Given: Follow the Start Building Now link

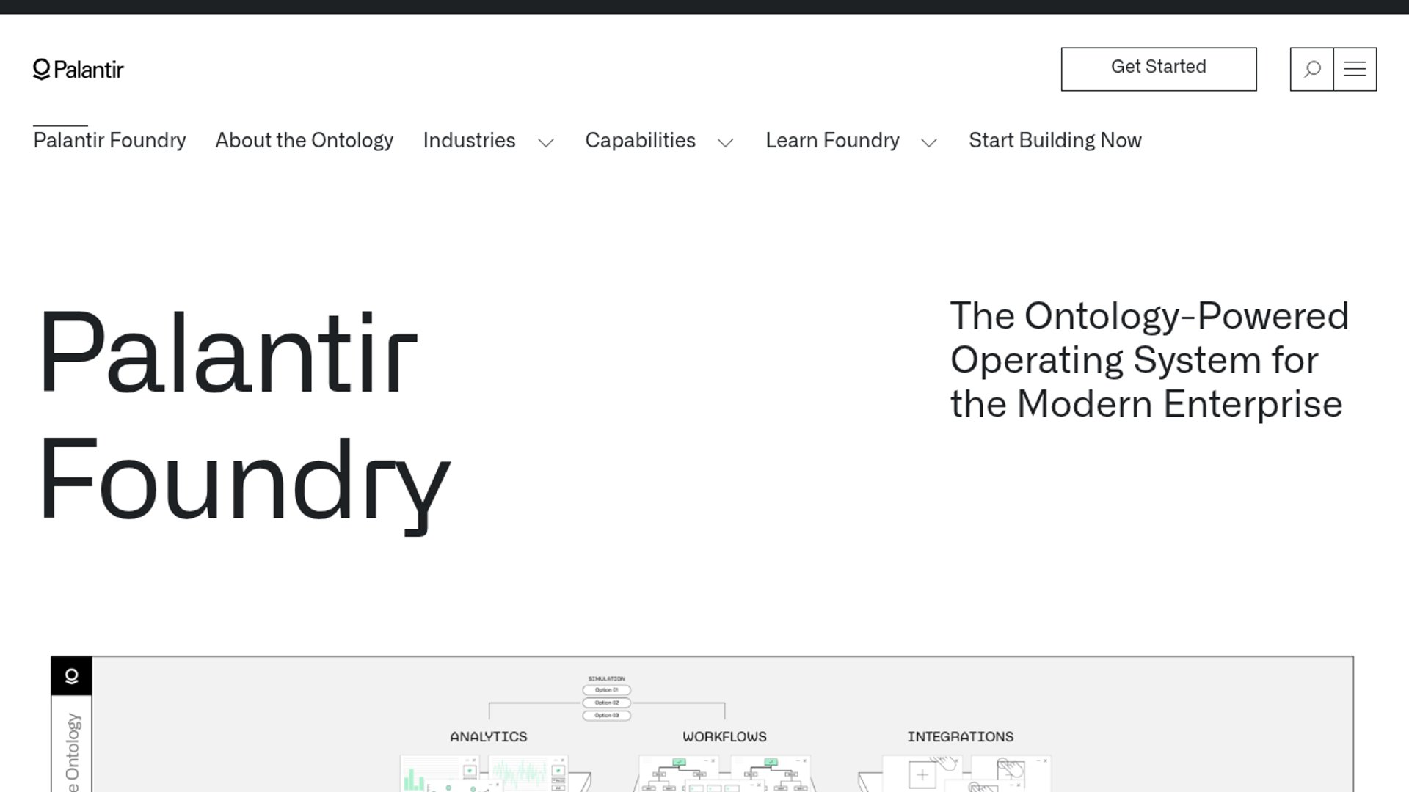Looking at the screenshot, I should (1055, 140).
